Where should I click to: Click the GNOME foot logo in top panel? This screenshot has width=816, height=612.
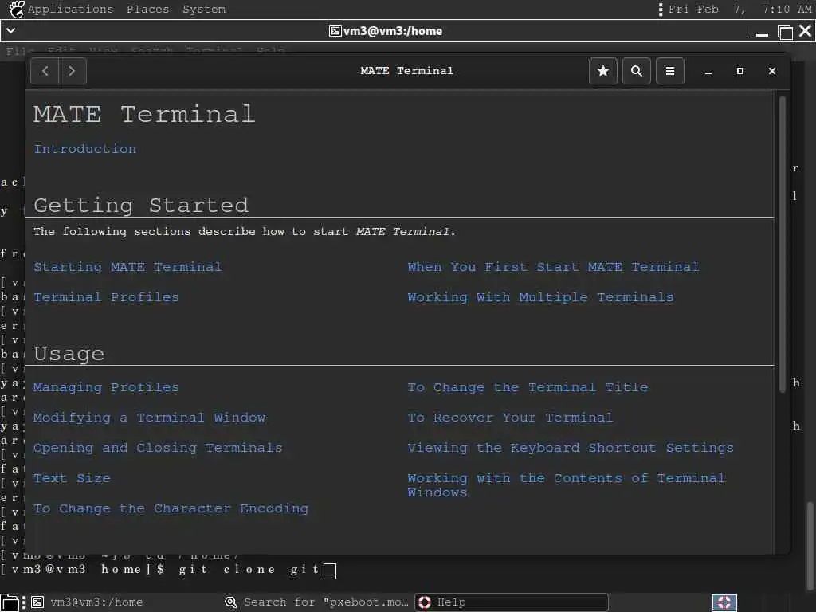[x=17, y=9]
